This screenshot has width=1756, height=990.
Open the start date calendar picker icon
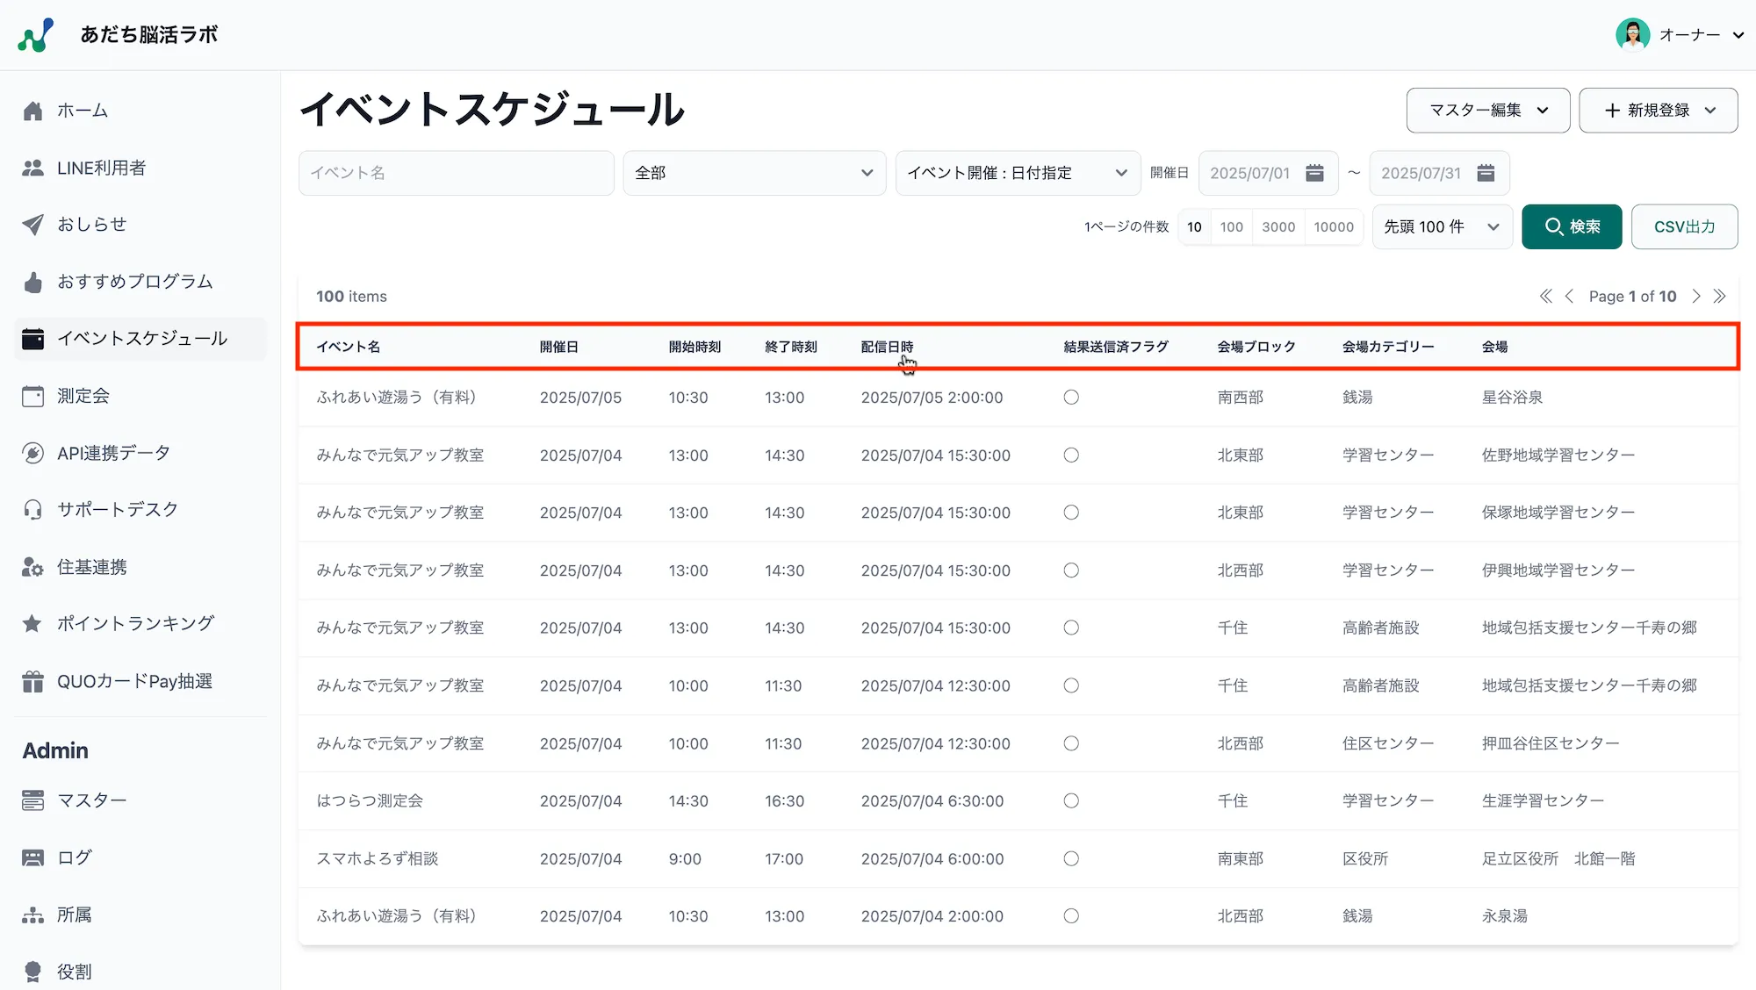click(1314, 173)
